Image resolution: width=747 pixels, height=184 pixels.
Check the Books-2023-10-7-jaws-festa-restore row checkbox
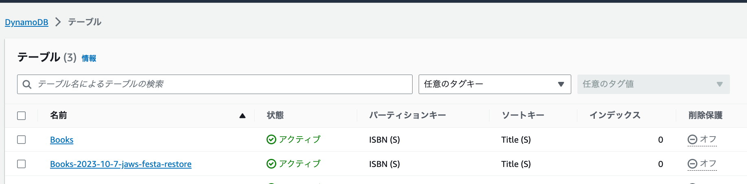click(22, 164)
